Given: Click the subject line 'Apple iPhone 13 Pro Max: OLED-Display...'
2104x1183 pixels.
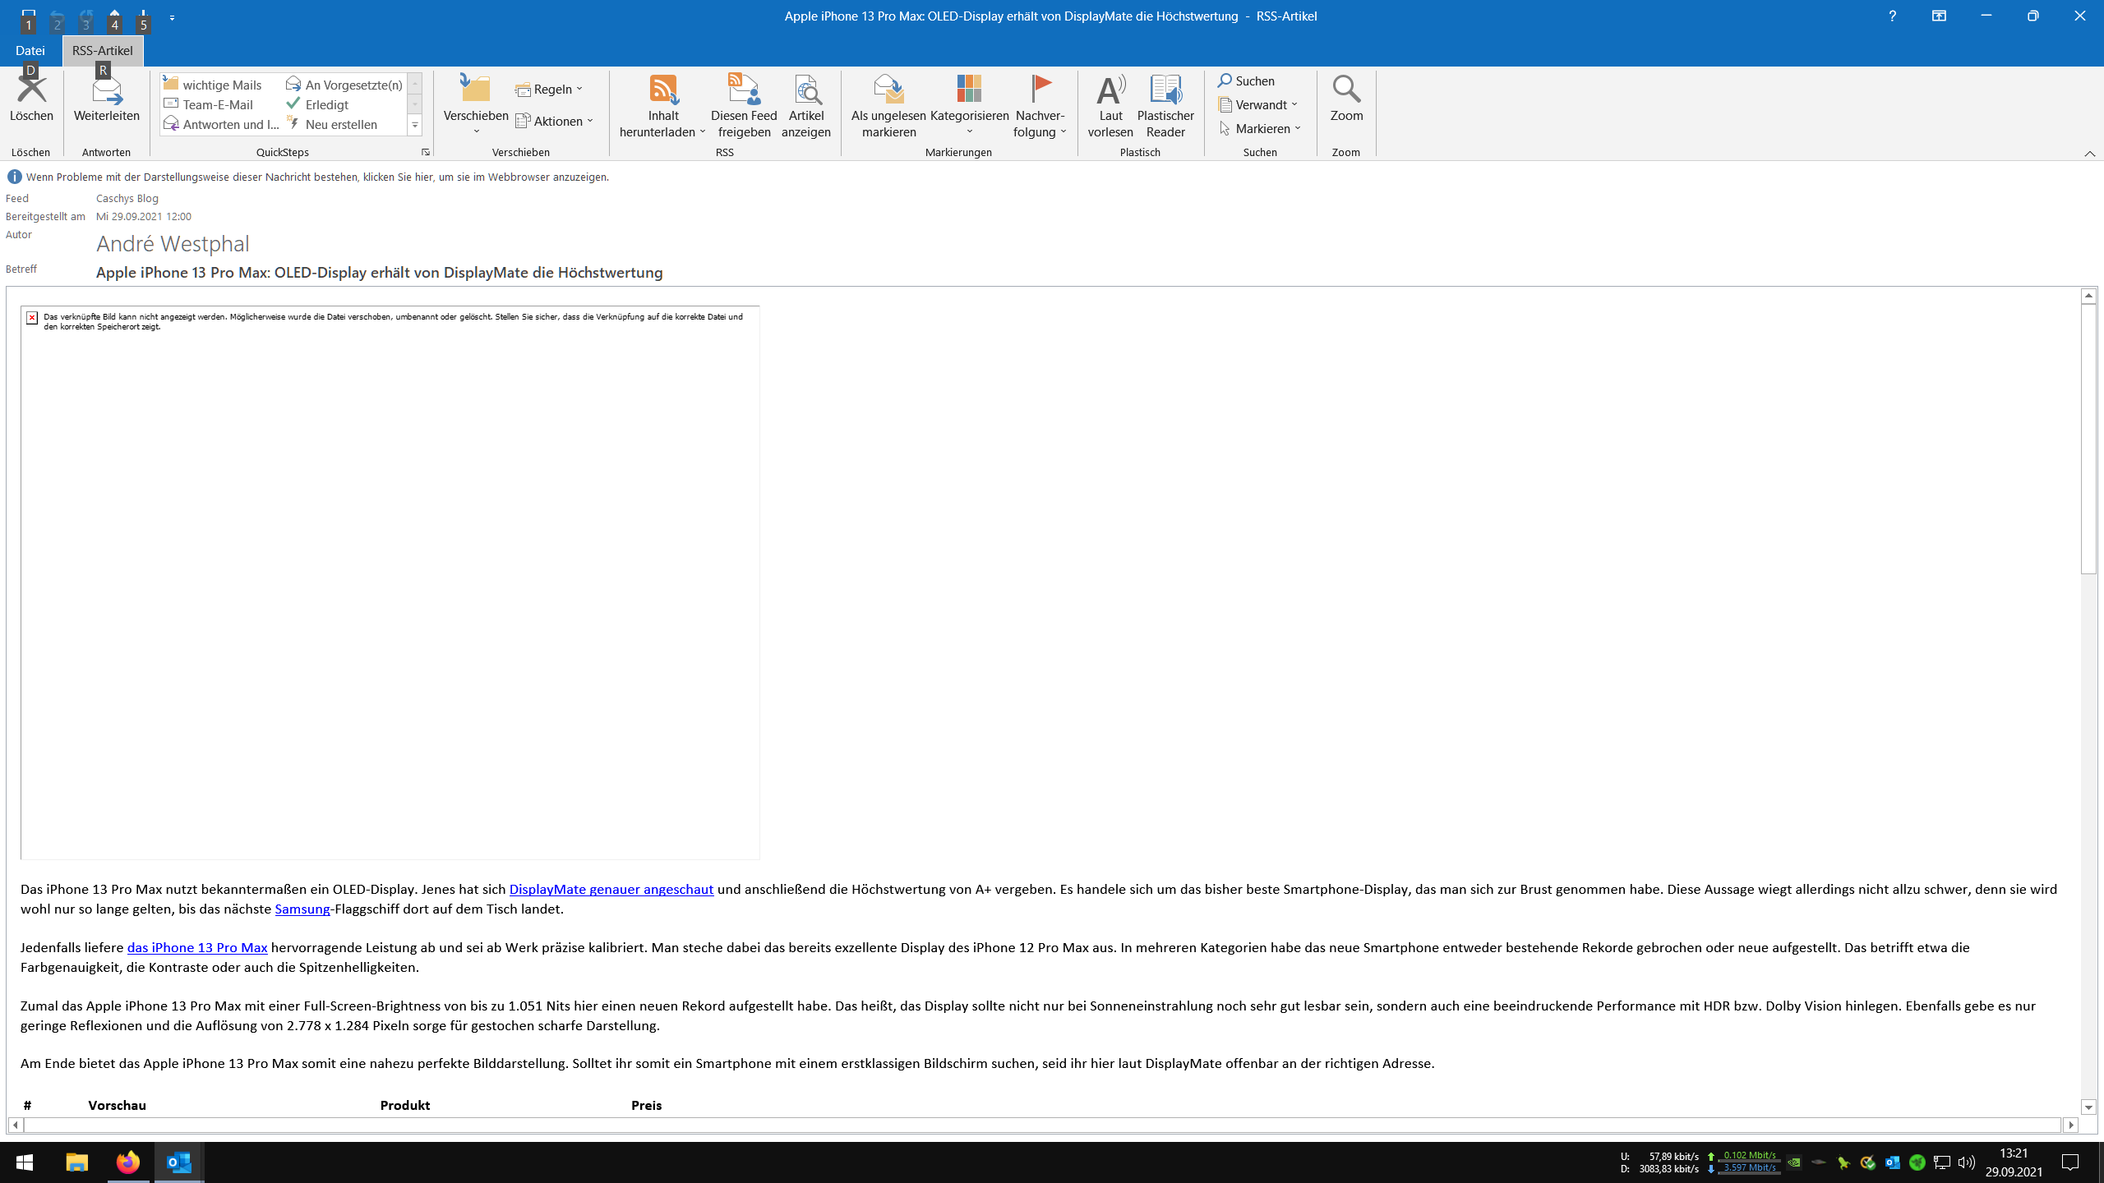Looking at the screenshot, I should 380,272.
